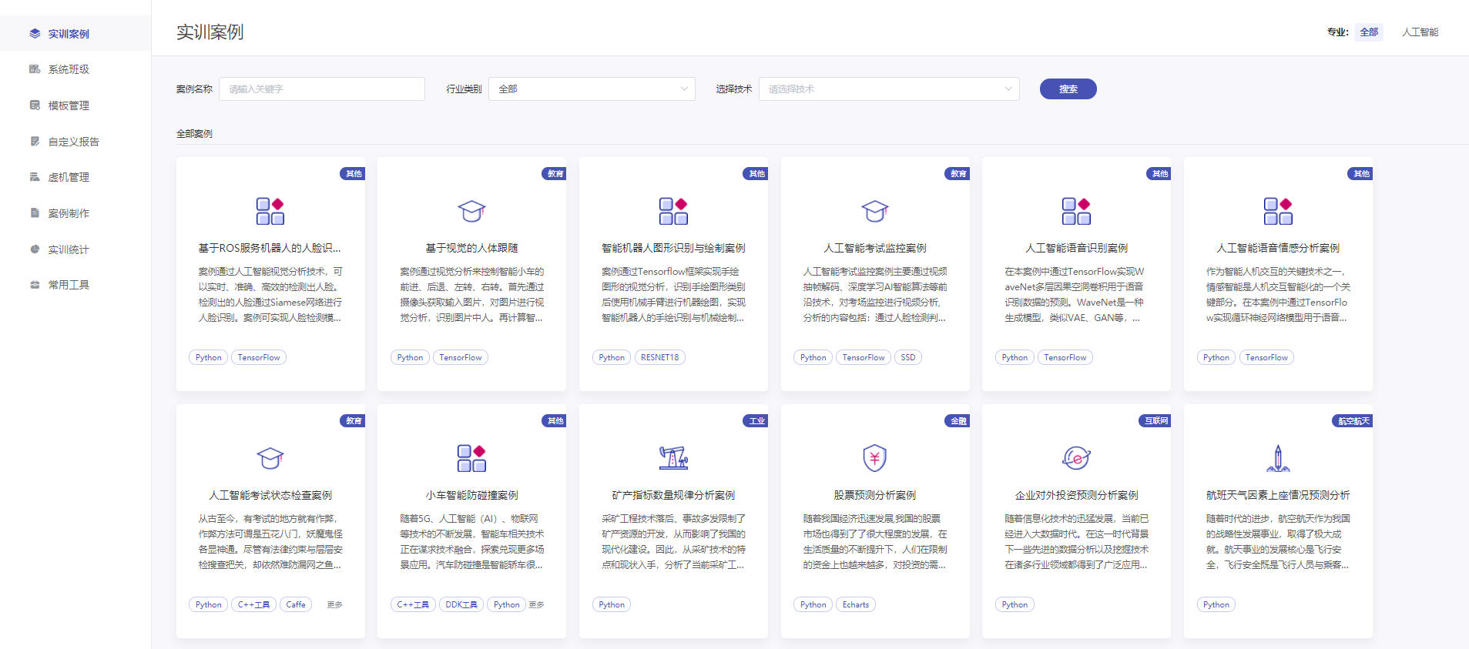
Task: Open the 人工智能考试监控案例 title link
Action: pyautogui.click(x=874, y=248)
